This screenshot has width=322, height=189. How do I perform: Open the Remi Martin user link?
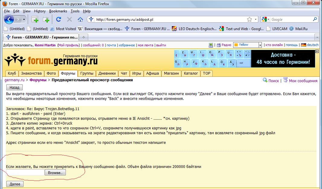45,45
